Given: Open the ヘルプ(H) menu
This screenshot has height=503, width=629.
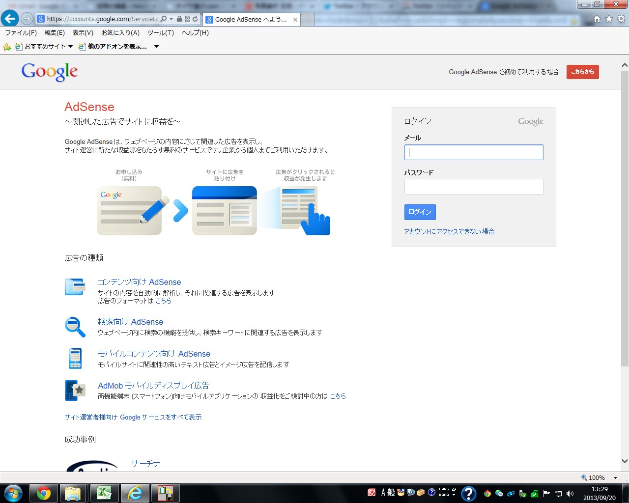Looking at the screenshot, I should point(195,33).
